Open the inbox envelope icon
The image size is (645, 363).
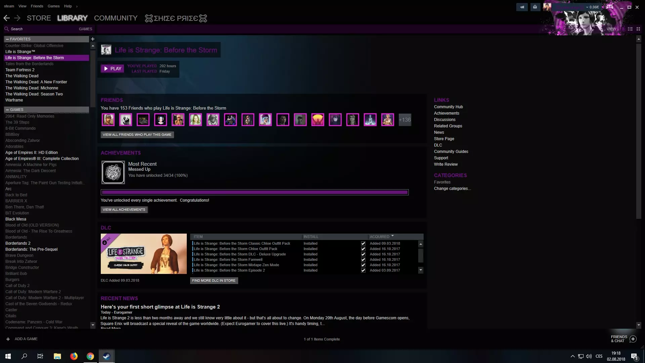[535, 7]
